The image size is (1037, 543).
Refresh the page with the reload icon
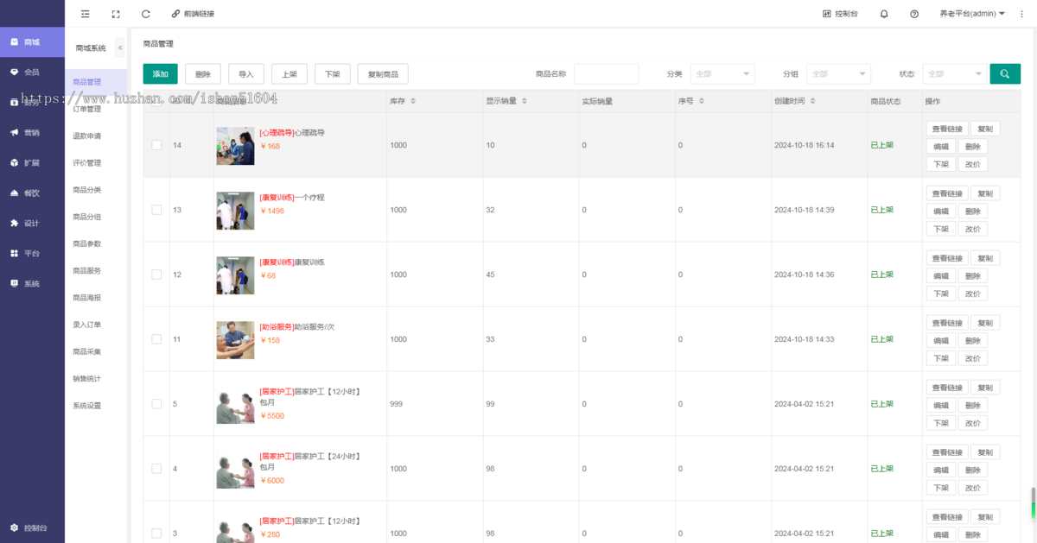146,14
